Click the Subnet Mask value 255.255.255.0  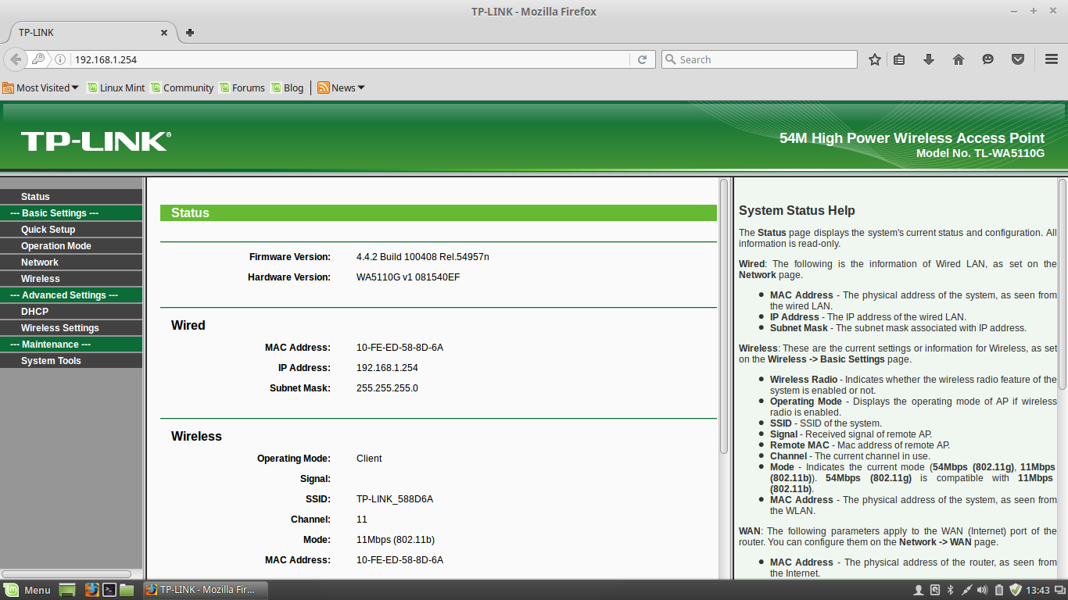(387, 388)
